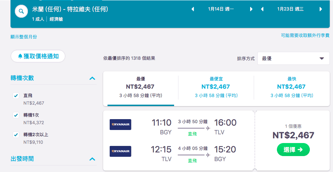The image size is (333, 172).
Task: Collapse the 出發時間 filter section
Action: pyautogui.click(x=92, y=159)
